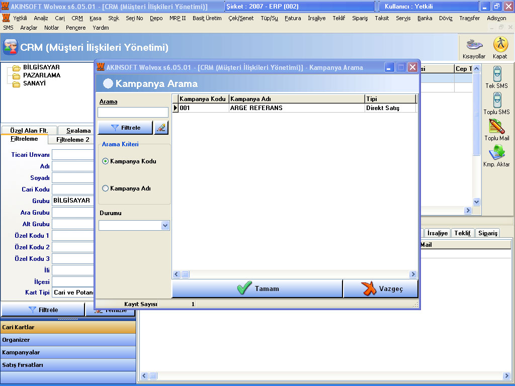Click the ARGE REFERANS campaign name cell
The width and height of the screenshot is (515, 386).
(x=297, y=108)
